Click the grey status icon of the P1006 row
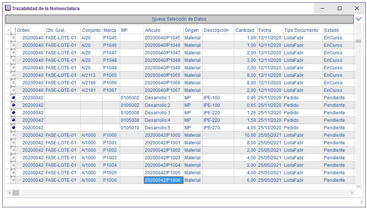 tap(13, 180)
